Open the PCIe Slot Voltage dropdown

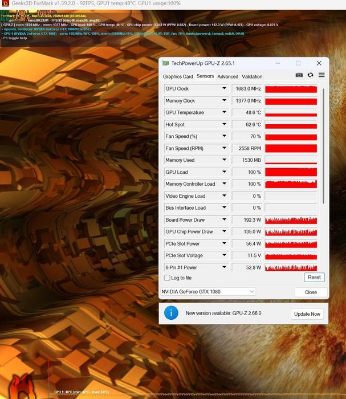pyautogui.click(x=224, y=255)
